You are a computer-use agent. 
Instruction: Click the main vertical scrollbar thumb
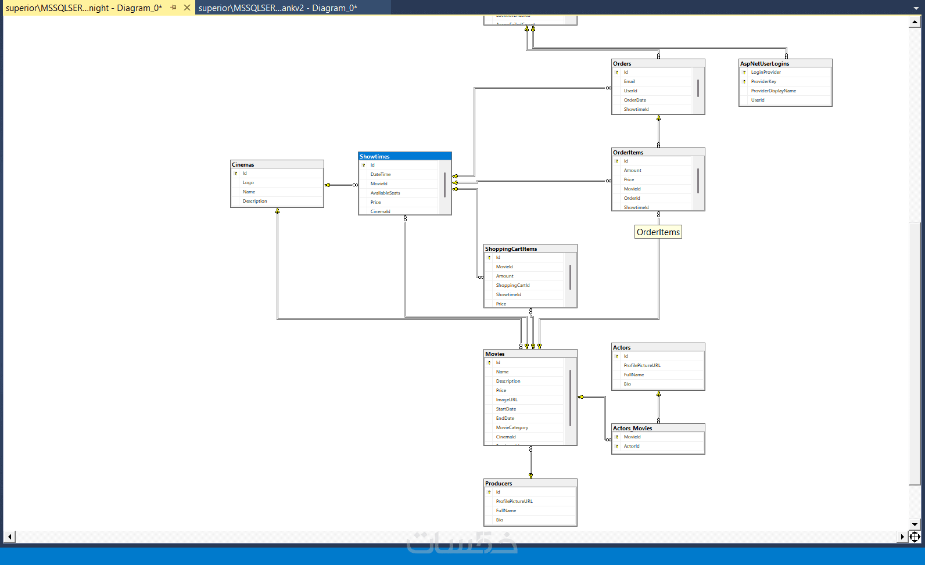click(x=915, y=353)
